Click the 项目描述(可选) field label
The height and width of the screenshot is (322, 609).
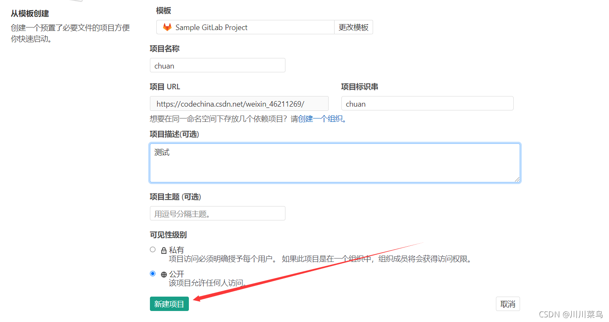174,134
